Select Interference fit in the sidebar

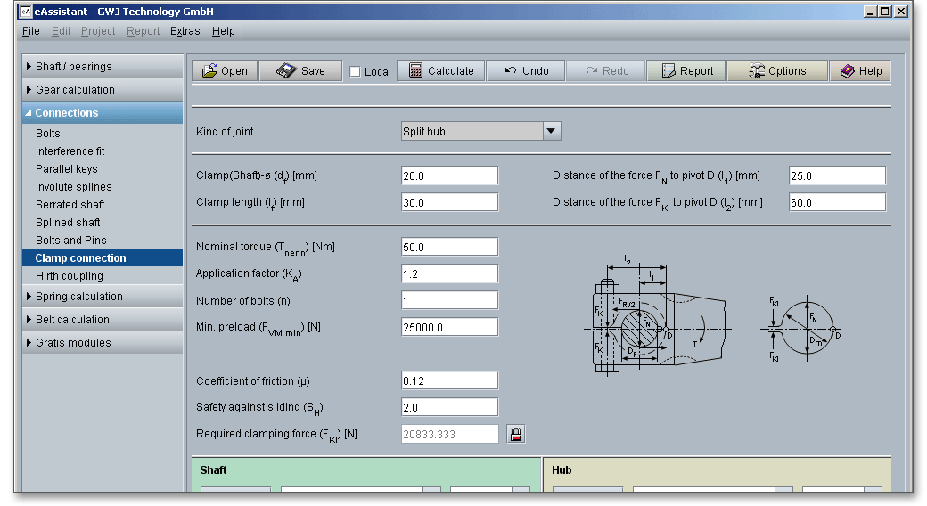tap(70, 151)
